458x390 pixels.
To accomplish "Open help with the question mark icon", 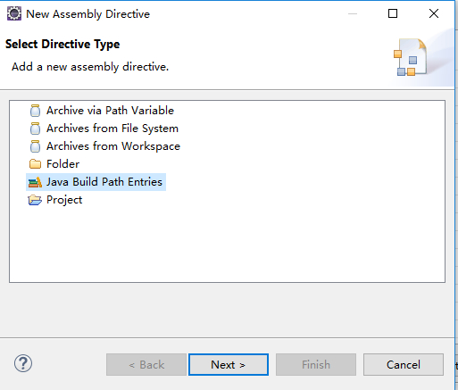I will click(23, 363).
